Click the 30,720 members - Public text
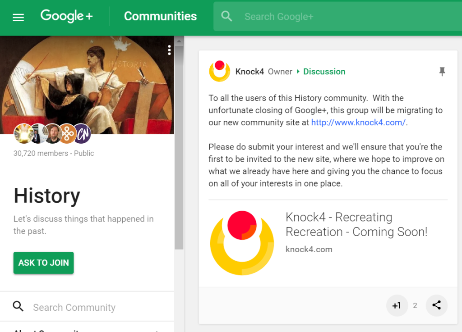The height and width of the screenshot is (332, 462). [54, 153]
